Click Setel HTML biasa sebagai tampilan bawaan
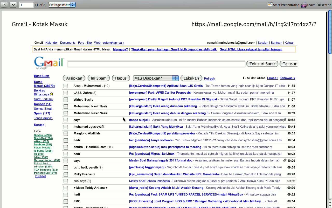 point(251,49)
